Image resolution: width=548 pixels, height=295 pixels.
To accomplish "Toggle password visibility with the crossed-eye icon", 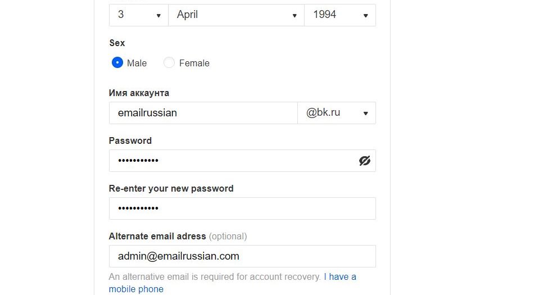I will (x=365, y=161).
